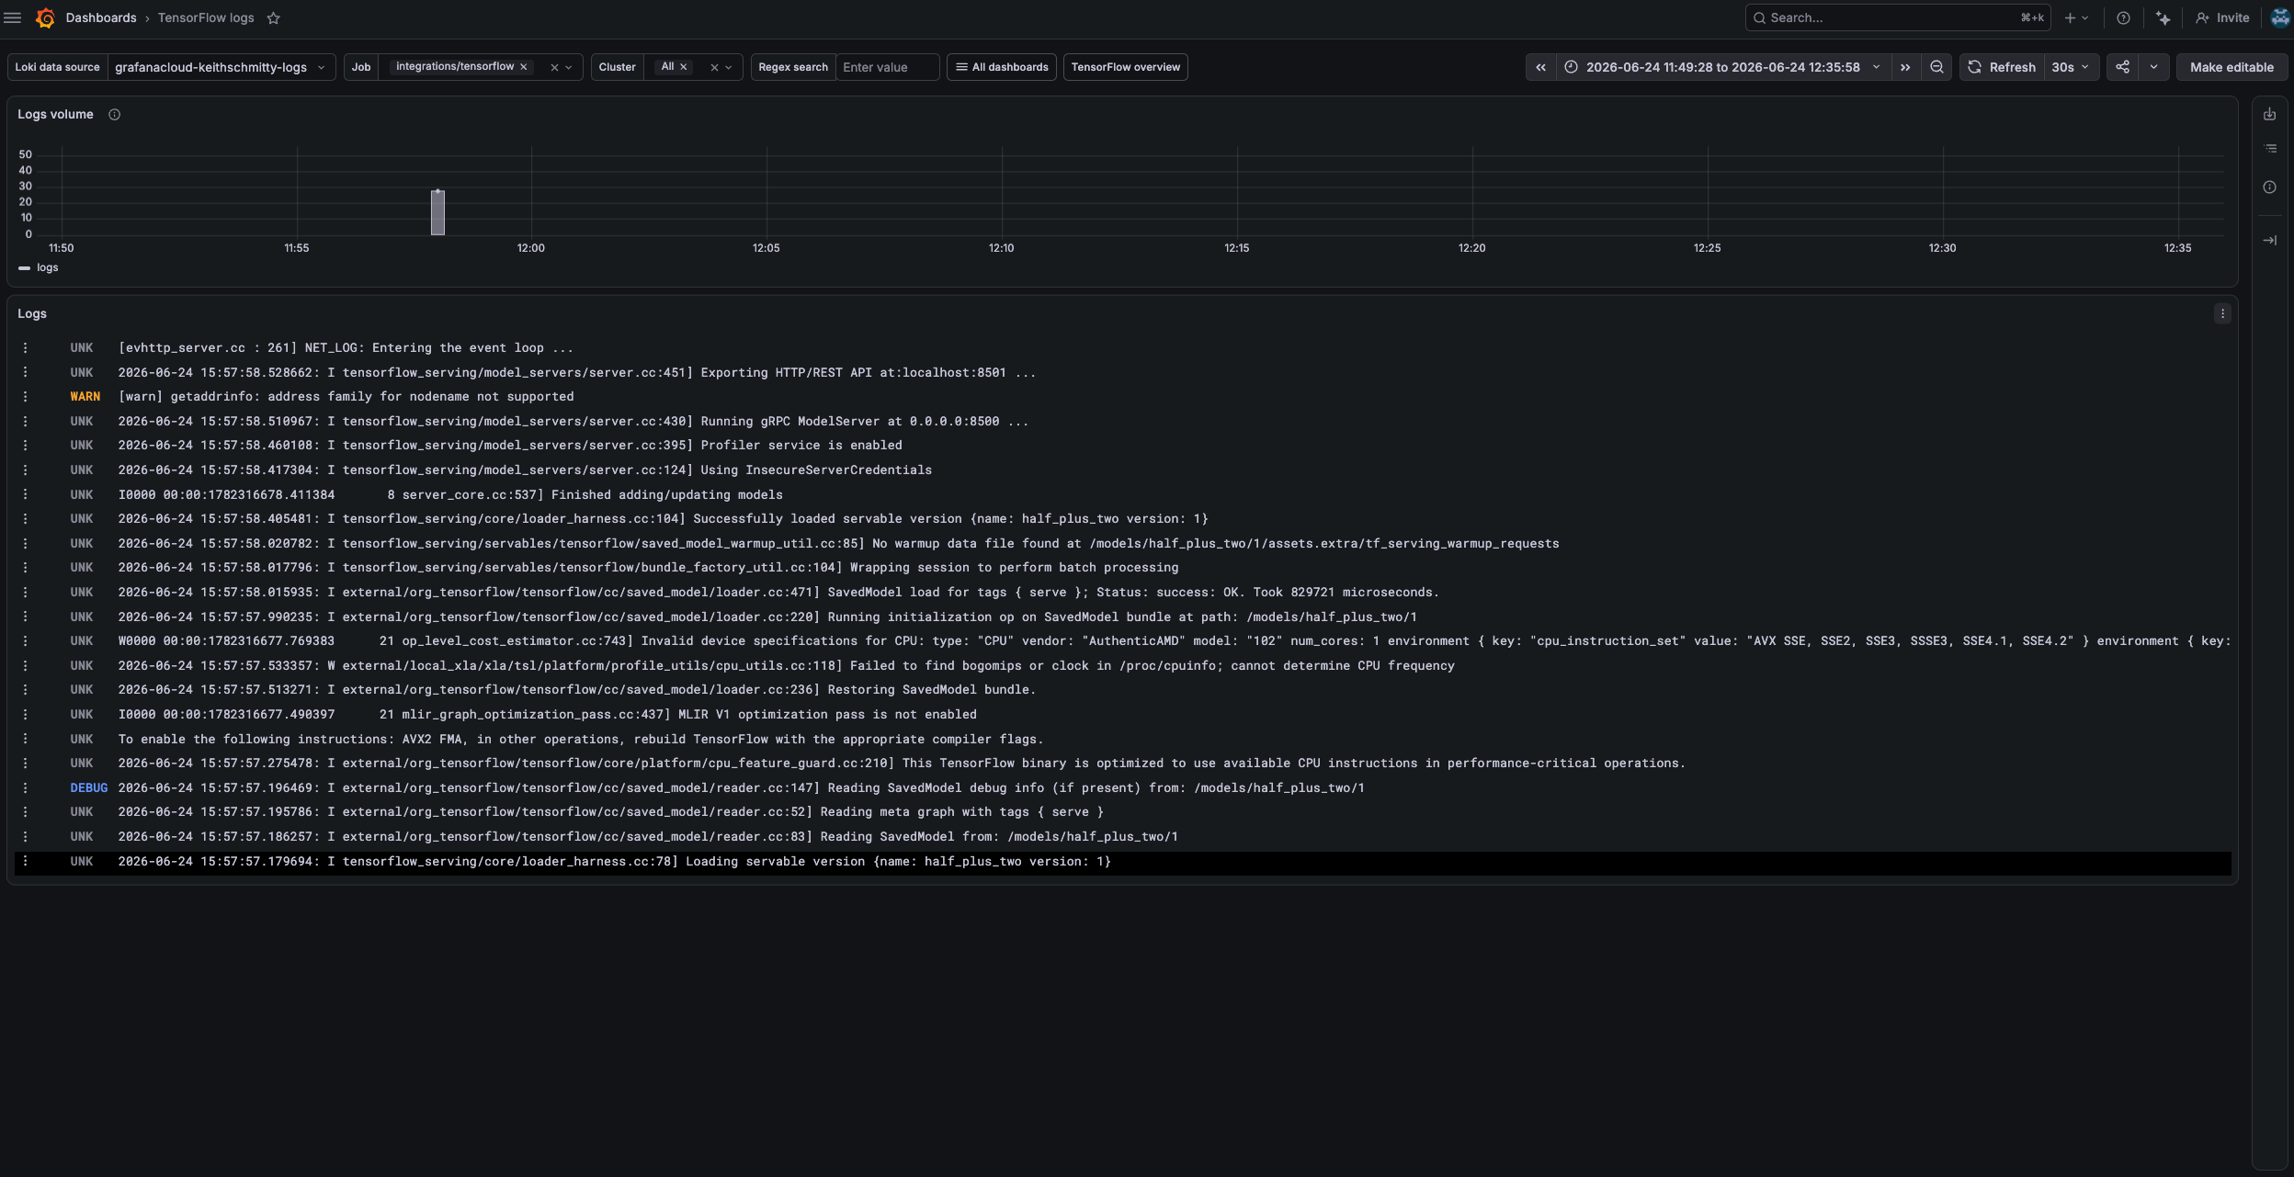Shift time range forwards
The height and width of the screenshot is (1177, 2294).
1905,67
